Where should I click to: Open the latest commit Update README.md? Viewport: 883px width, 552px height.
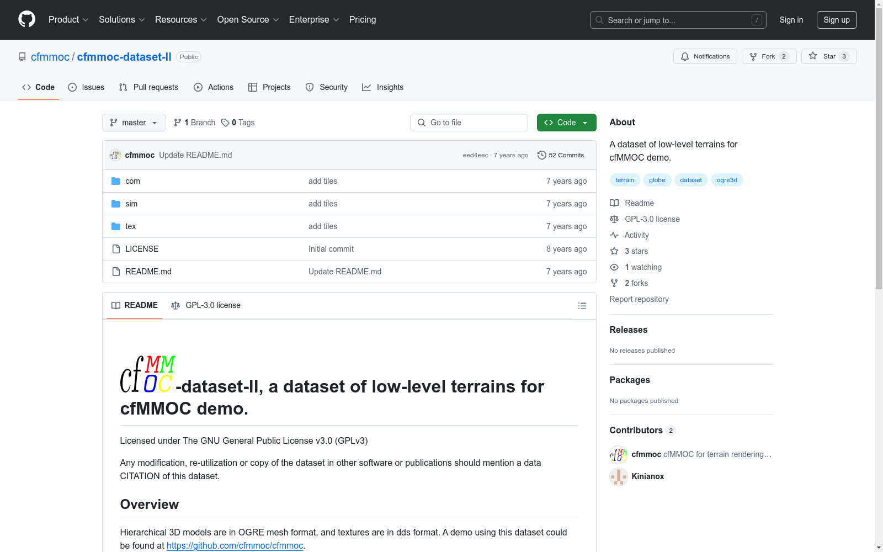coord(195,155)
